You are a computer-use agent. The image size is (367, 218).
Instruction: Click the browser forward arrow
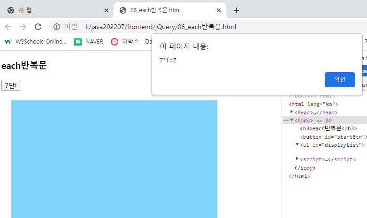coord(23,27)
